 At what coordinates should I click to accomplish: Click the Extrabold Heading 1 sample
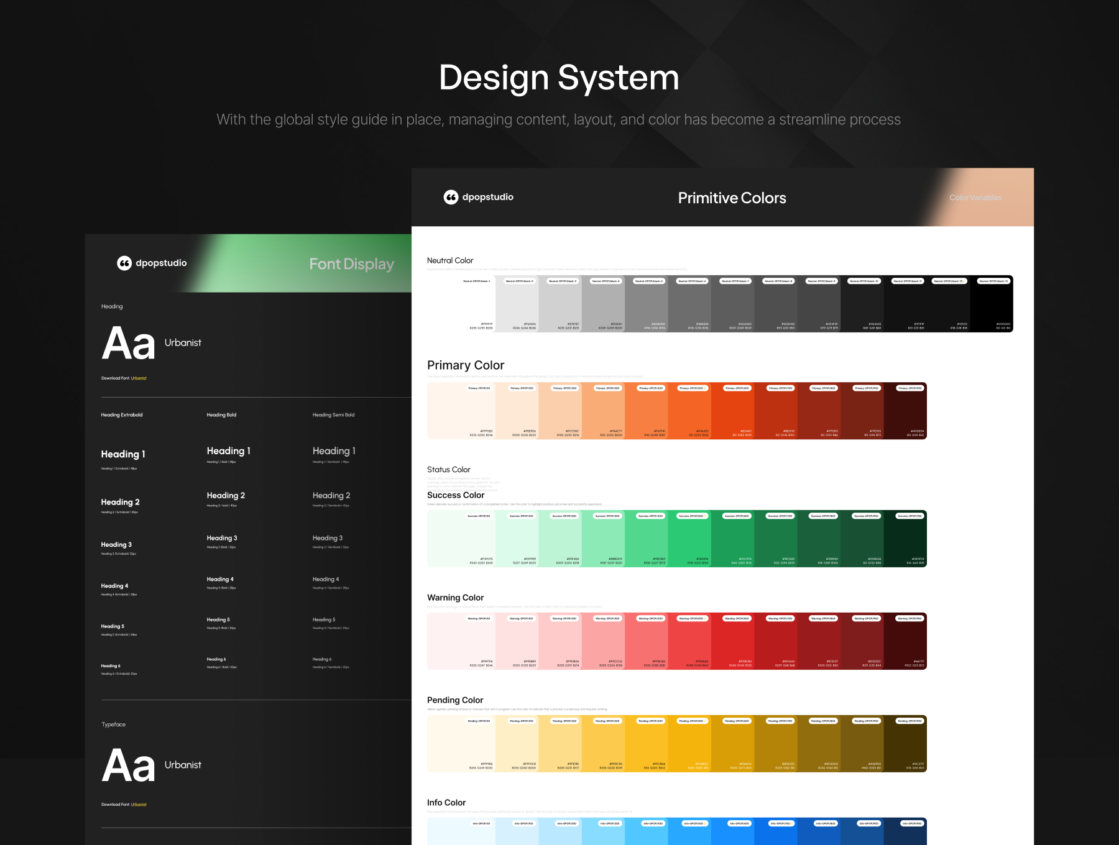coord(123,454)
